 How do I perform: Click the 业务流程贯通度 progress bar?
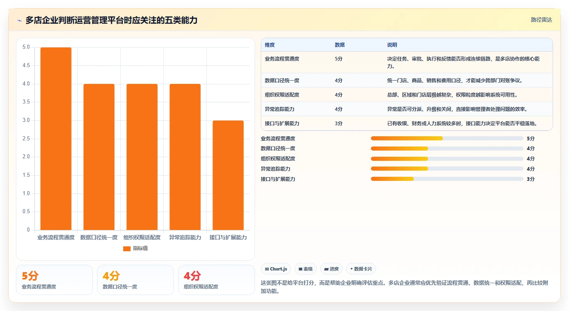(x=447, y=138)
